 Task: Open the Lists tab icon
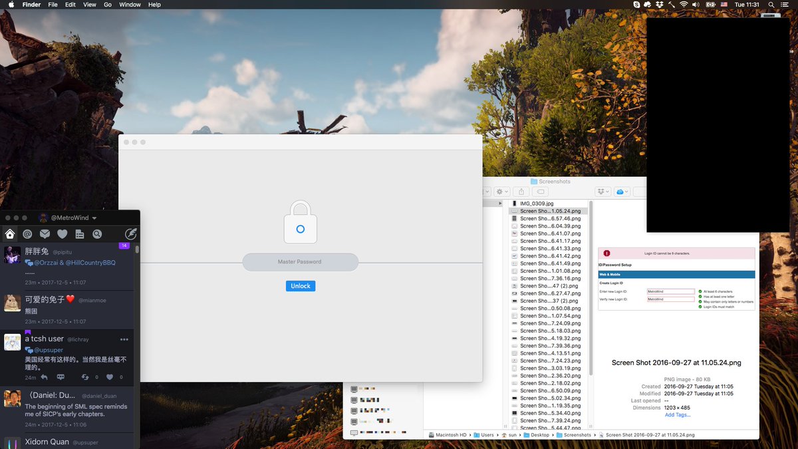click(80, 234)
